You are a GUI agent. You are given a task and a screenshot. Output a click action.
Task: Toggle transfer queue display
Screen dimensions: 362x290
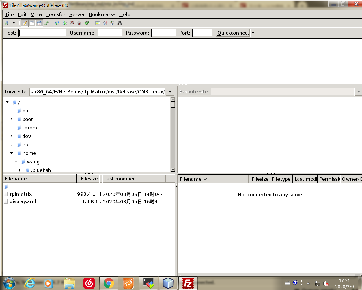(x=47, y=23)
